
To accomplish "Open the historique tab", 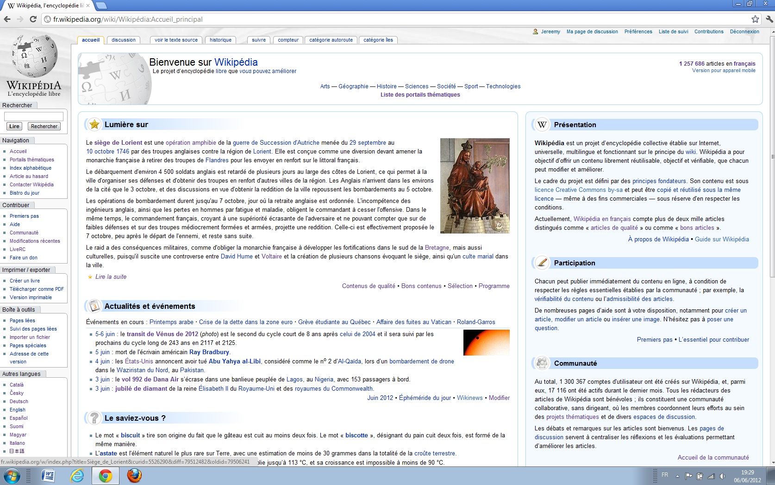I will (x=220, y=40).
